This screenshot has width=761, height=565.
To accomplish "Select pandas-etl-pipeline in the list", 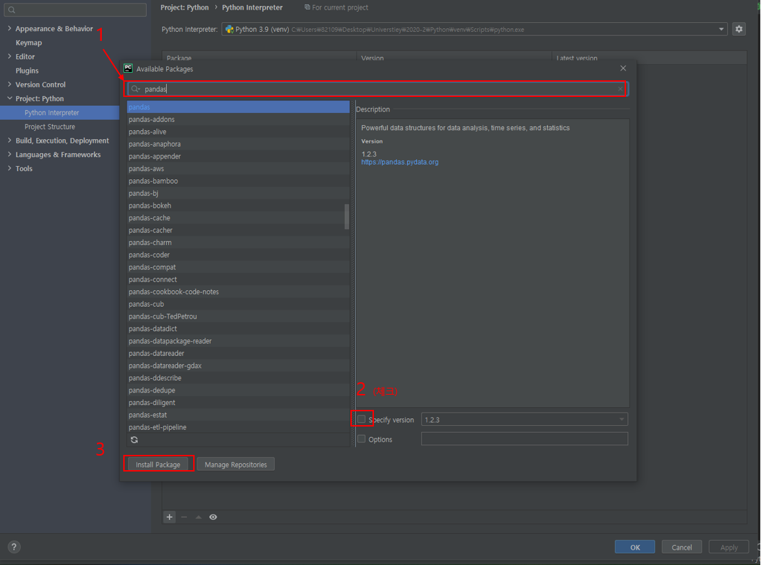I will point(238,427).
